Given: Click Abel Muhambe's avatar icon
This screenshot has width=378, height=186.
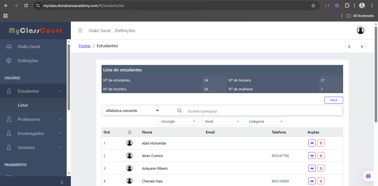Looking at the screenshot, I should 129,143.
